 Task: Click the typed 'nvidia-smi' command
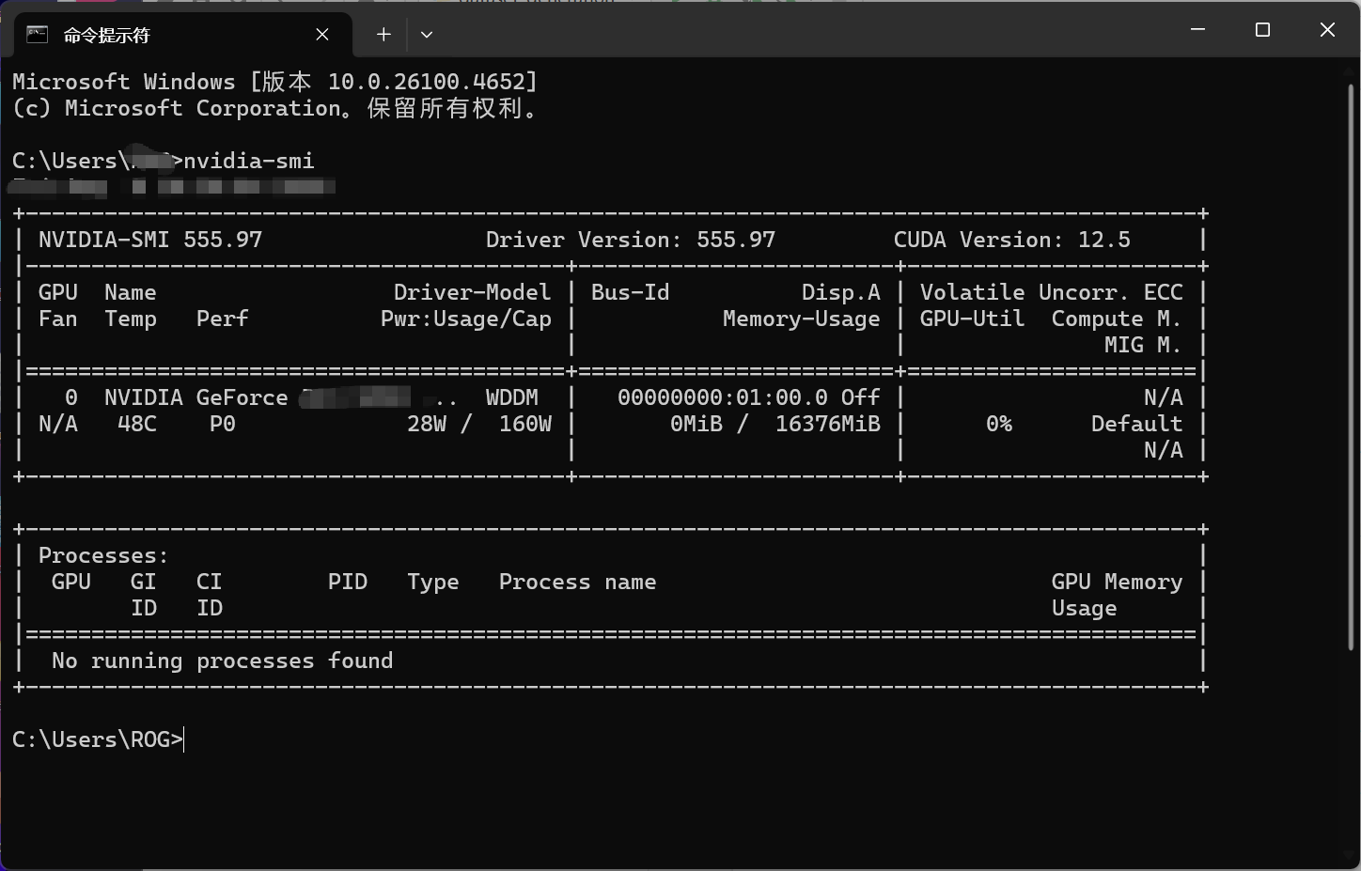(x=249, y=161)
